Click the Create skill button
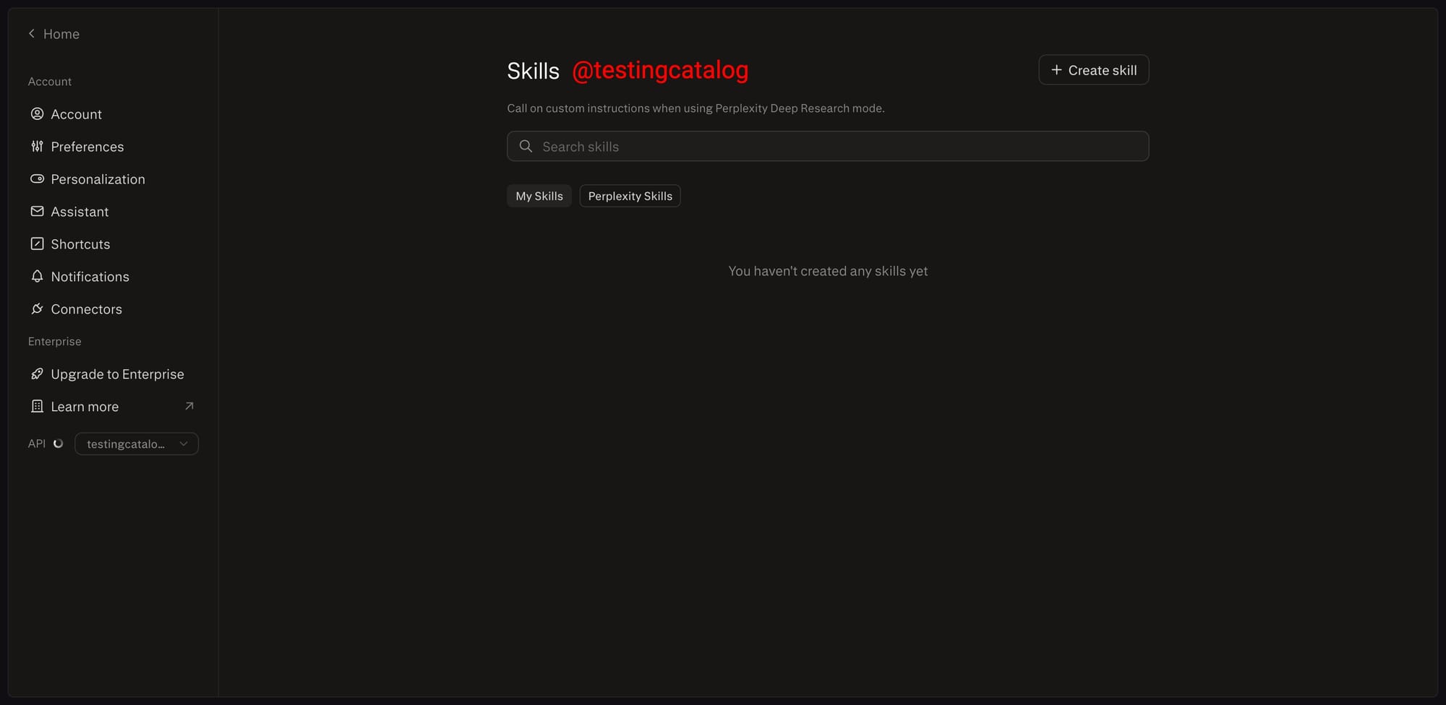The image size is (1446, 705). pyautogui.click(x=1094, y=70)
